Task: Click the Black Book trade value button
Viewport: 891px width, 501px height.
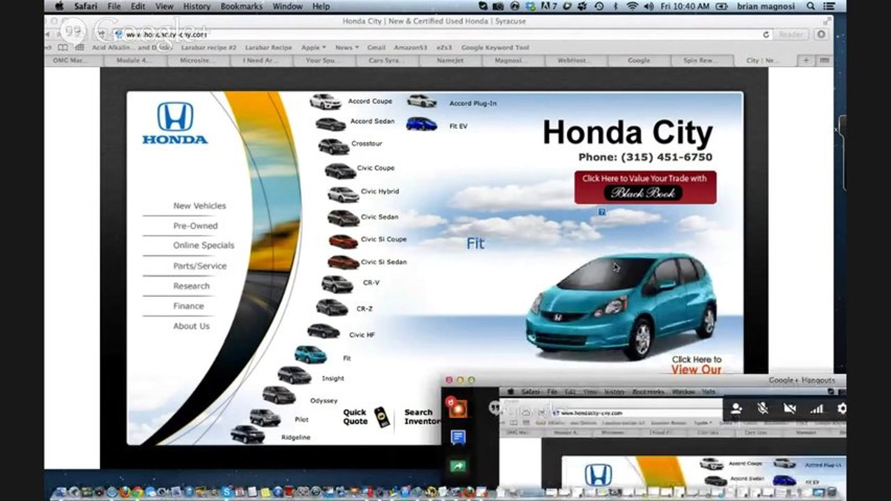Action: [645, 187]
